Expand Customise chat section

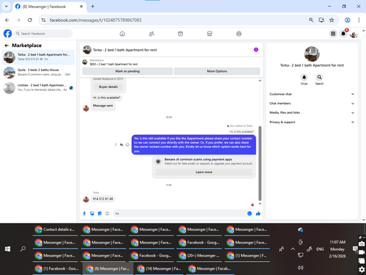coord(312,94)
